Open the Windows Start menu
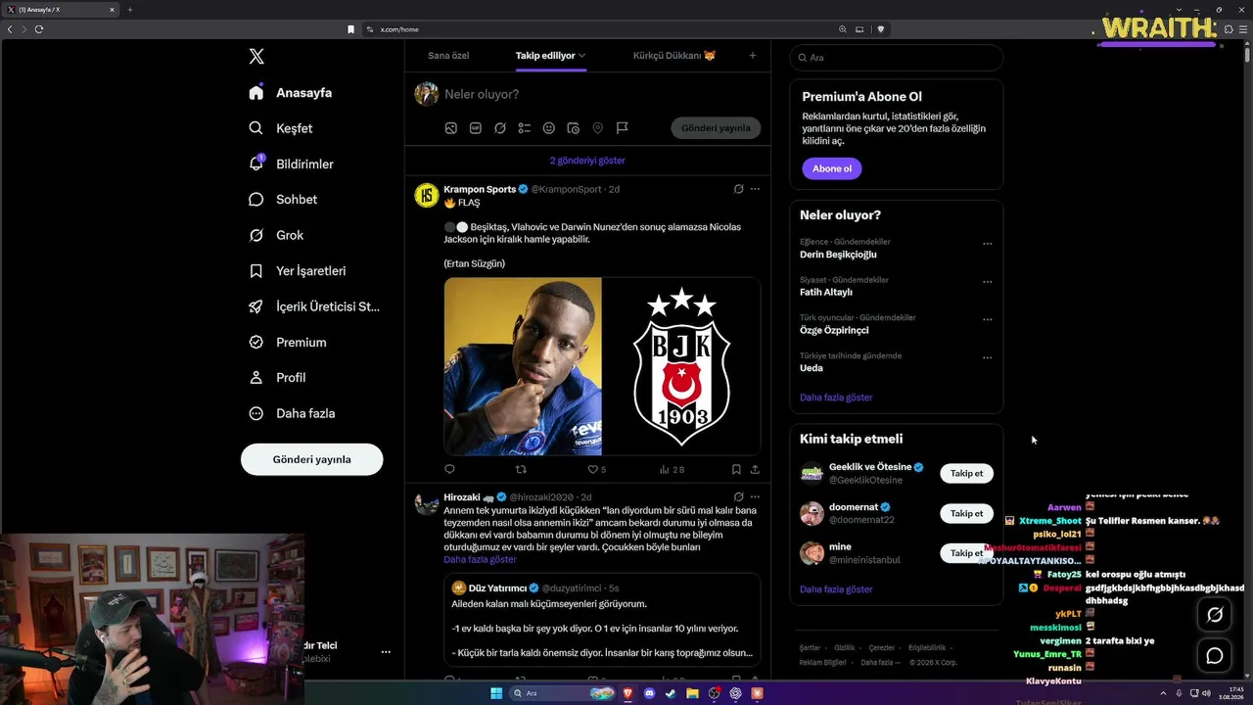 pos(496,693)
